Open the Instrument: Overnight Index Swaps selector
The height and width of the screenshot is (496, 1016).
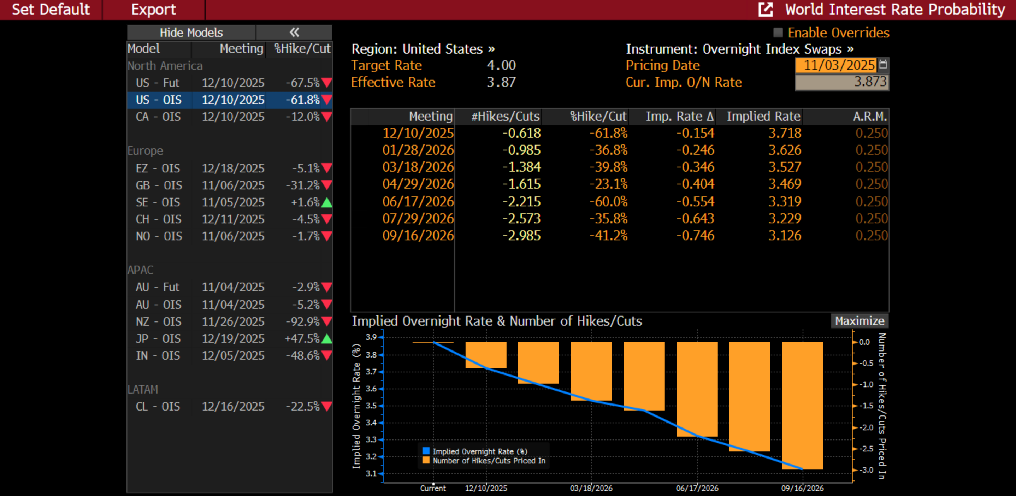pyautogui.click(x=739, y=49)
